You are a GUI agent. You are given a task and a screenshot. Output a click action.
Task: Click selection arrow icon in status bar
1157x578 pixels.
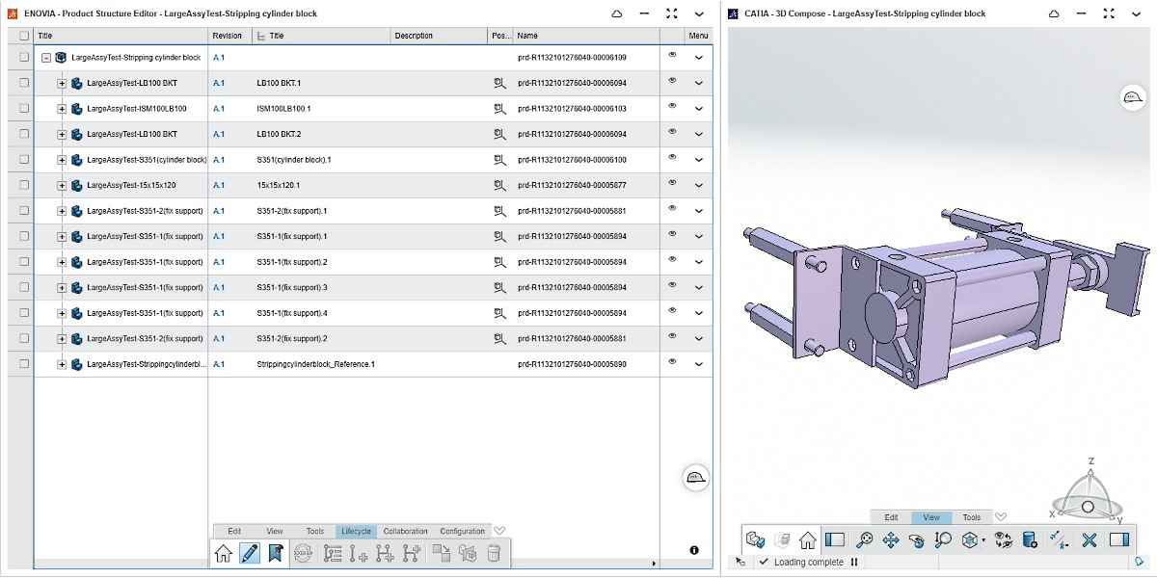click(740, 562)
